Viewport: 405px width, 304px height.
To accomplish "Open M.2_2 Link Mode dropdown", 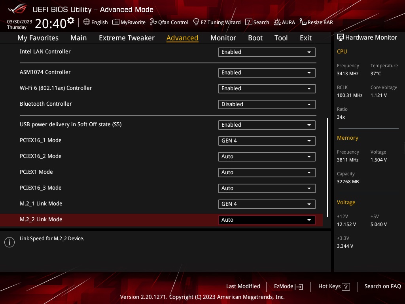I will pyautogui.click(x=267, y=220).
